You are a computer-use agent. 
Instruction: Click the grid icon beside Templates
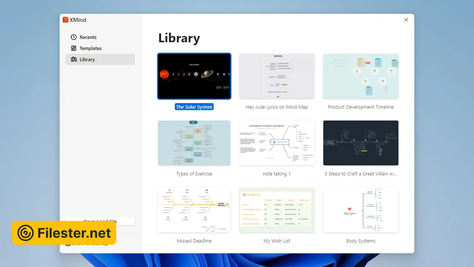pyautogui.click(x=74, y=48)
